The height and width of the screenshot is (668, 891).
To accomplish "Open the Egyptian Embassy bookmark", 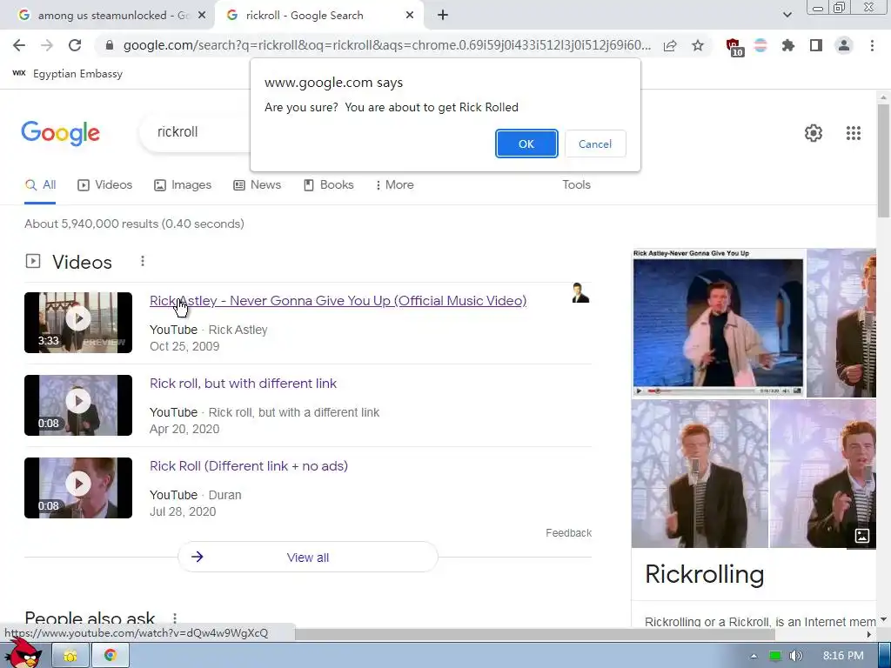I will tap(68, 73).
